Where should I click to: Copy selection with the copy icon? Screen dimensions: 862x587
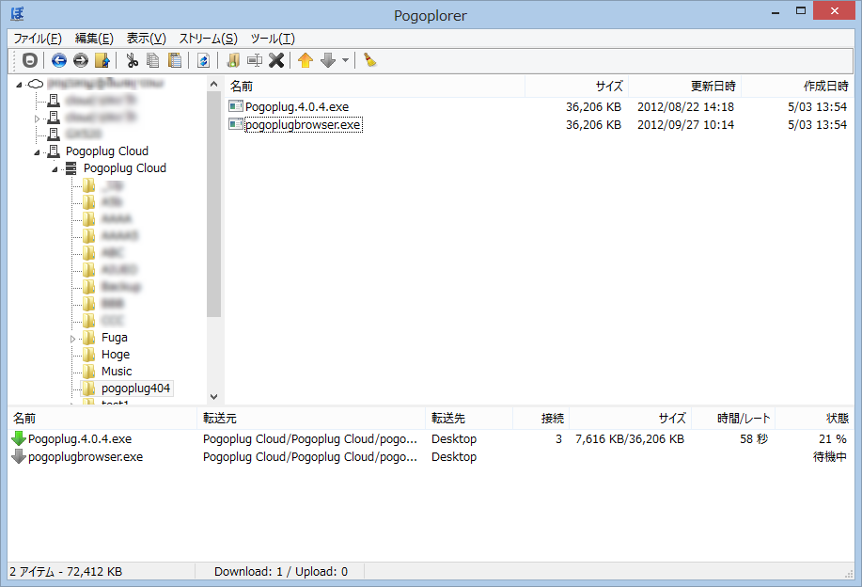[x=153, y=60]
